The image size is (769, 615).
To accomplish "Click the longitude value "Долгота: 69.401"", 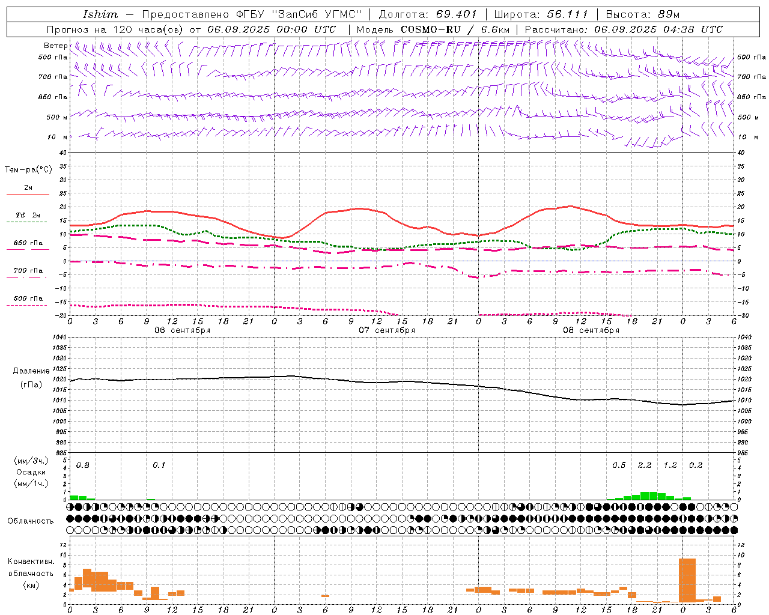I will (x=428, y=14).
